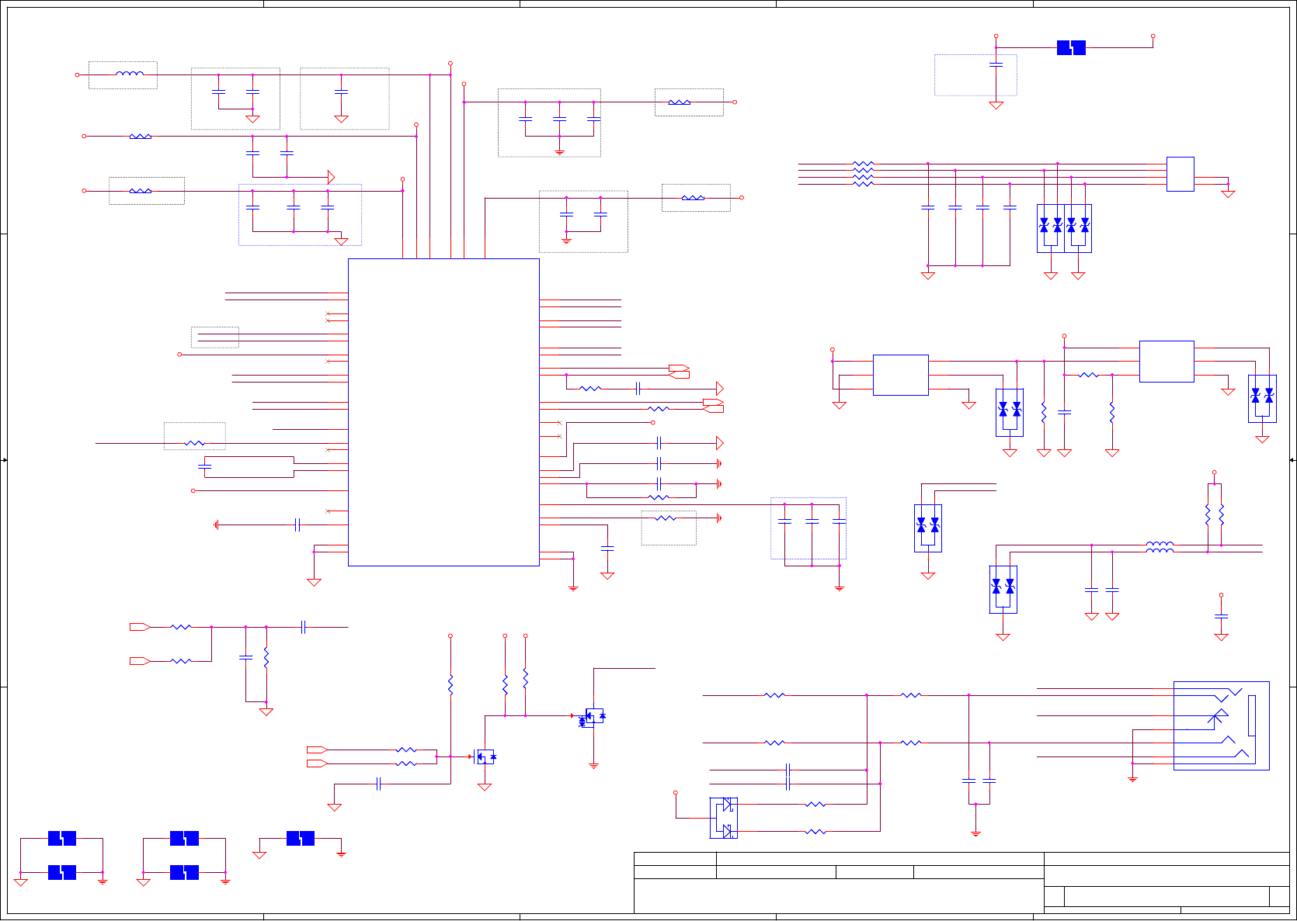Click the arrow ground symbol below the second-row capacitors
1297x921 pixels.
coord(331,177)
